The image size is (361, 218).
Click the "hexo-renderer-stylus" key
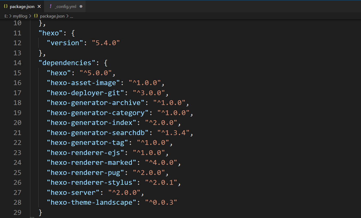pos(91,183)
